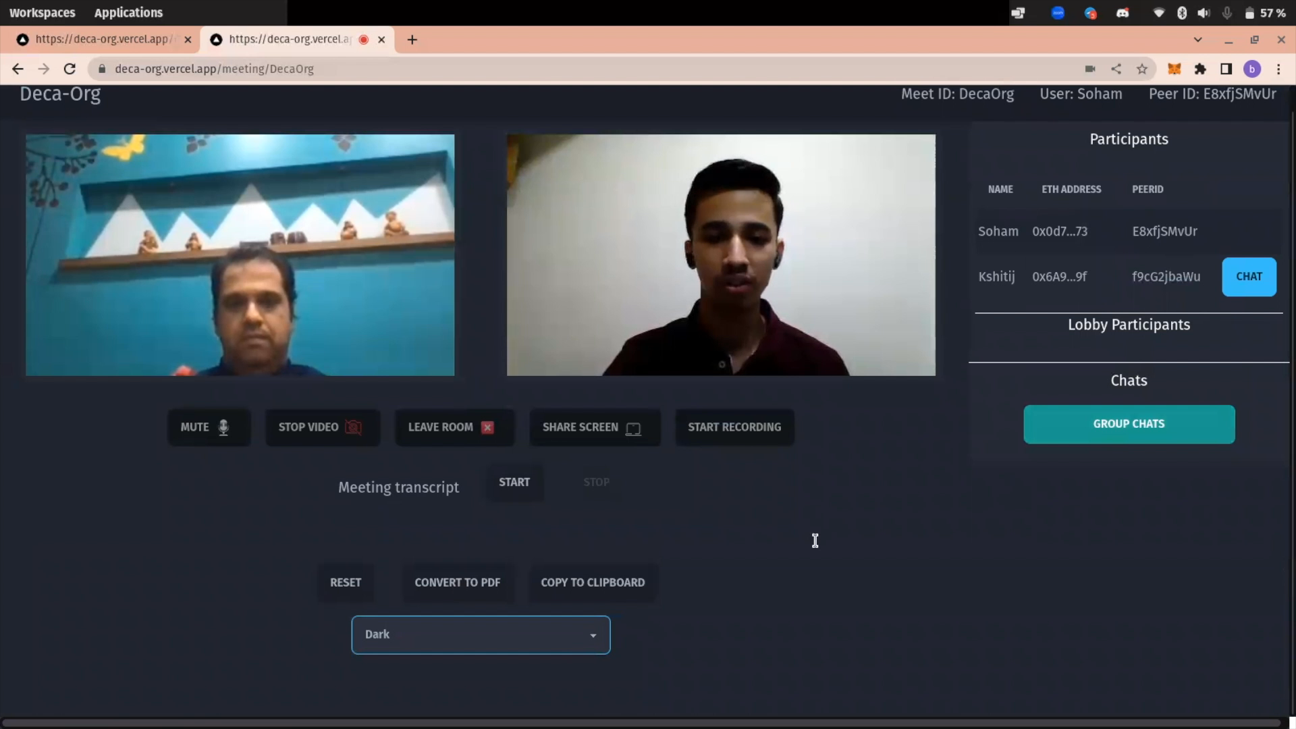Reload the page
Image resolution: width=1296 pixels, height=729 pixels.
70,69
